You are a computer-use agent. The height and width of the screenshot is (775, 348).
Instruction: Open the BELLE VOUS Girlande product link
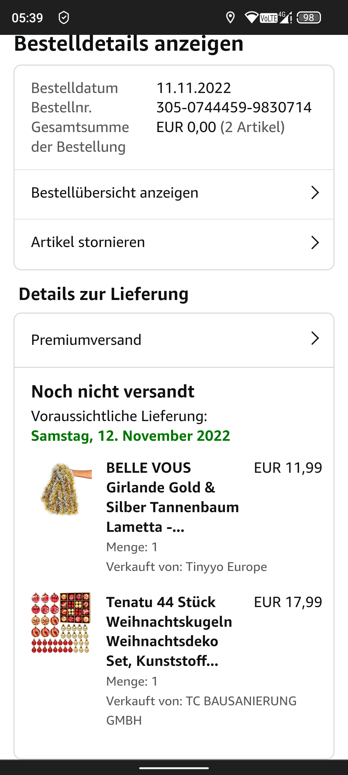(x=173, y=497)
